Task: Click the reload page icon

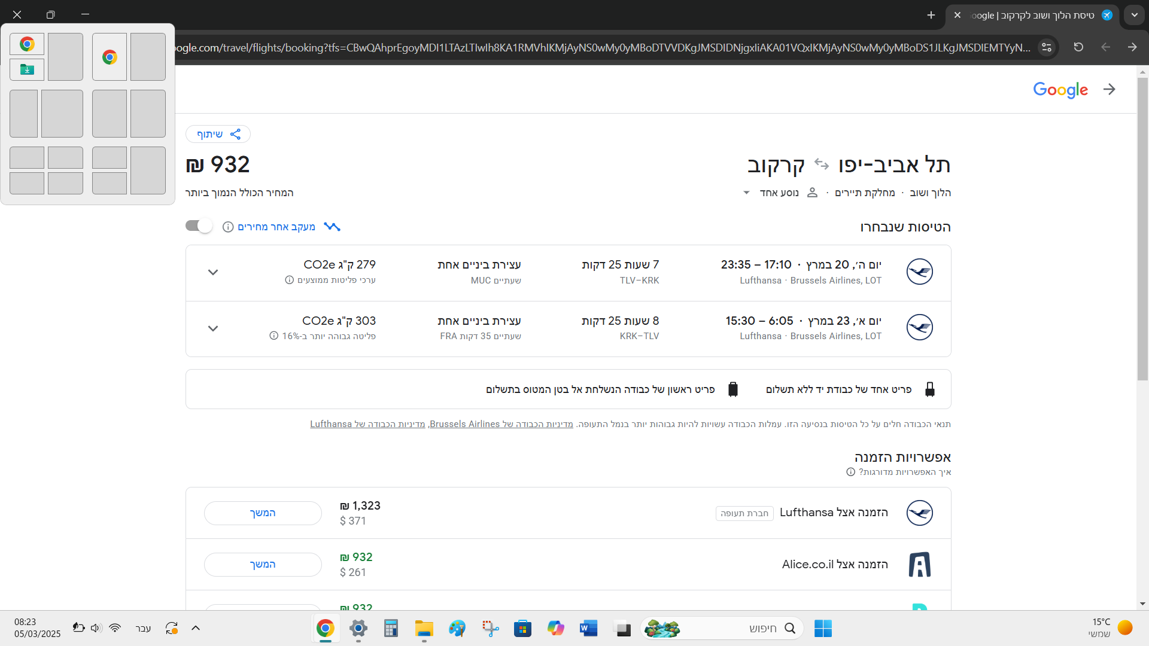Action: 1078,47
